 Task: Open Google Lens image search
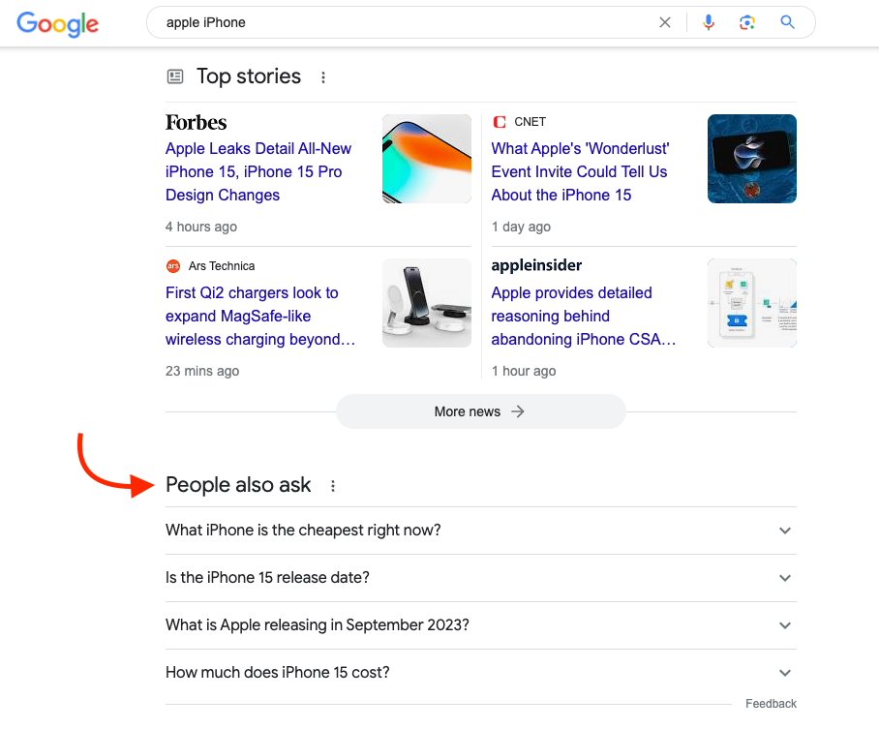[x=746, y=22]
